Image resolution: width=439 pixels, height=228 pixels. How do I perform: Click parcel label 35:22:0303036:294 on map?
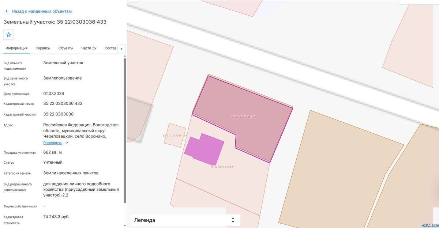pyautogui.click(x=222, y=167)
